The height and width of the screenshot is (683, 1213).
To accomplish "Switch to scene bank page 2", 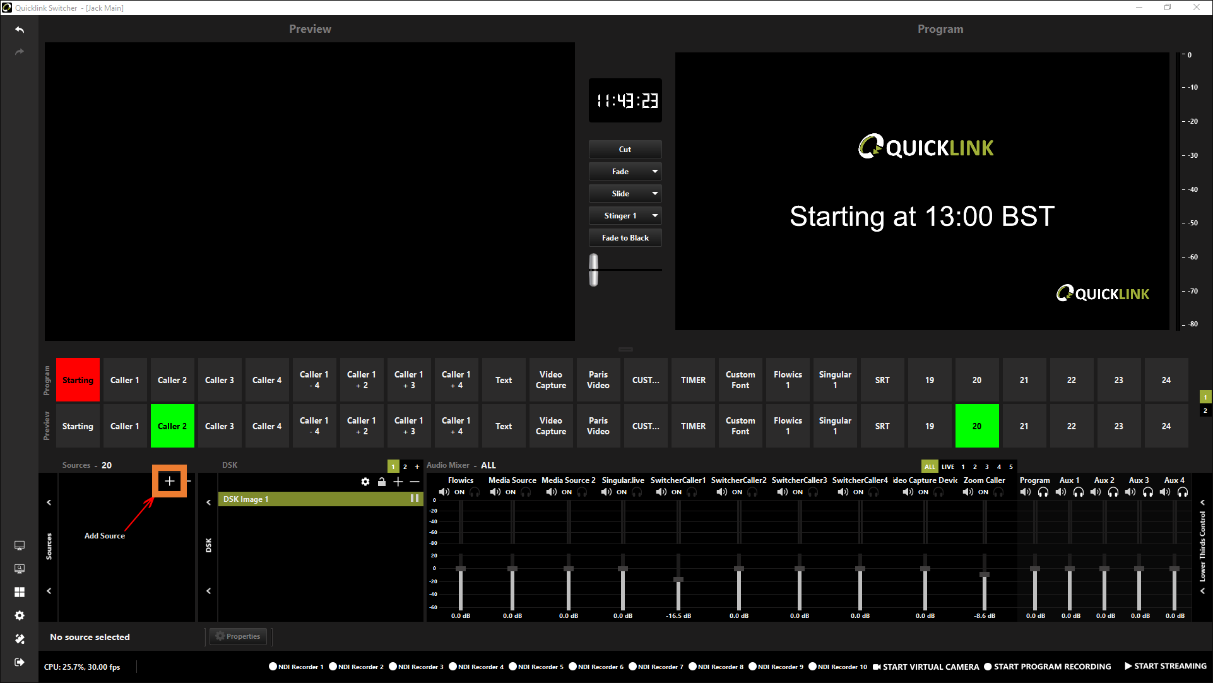I will coord(1205,411).
